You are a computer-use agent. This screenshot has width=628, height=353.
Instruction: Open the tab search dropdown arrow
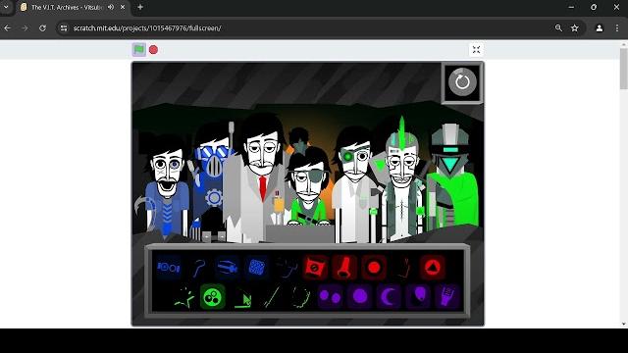coord(6,7)
